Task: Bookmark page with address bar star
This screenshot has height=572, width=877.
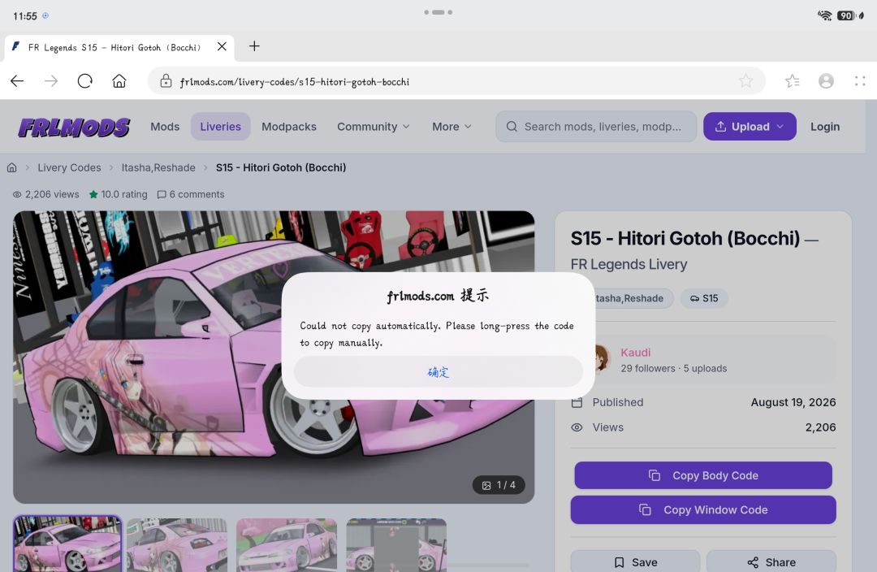Action: pos(745,81)
